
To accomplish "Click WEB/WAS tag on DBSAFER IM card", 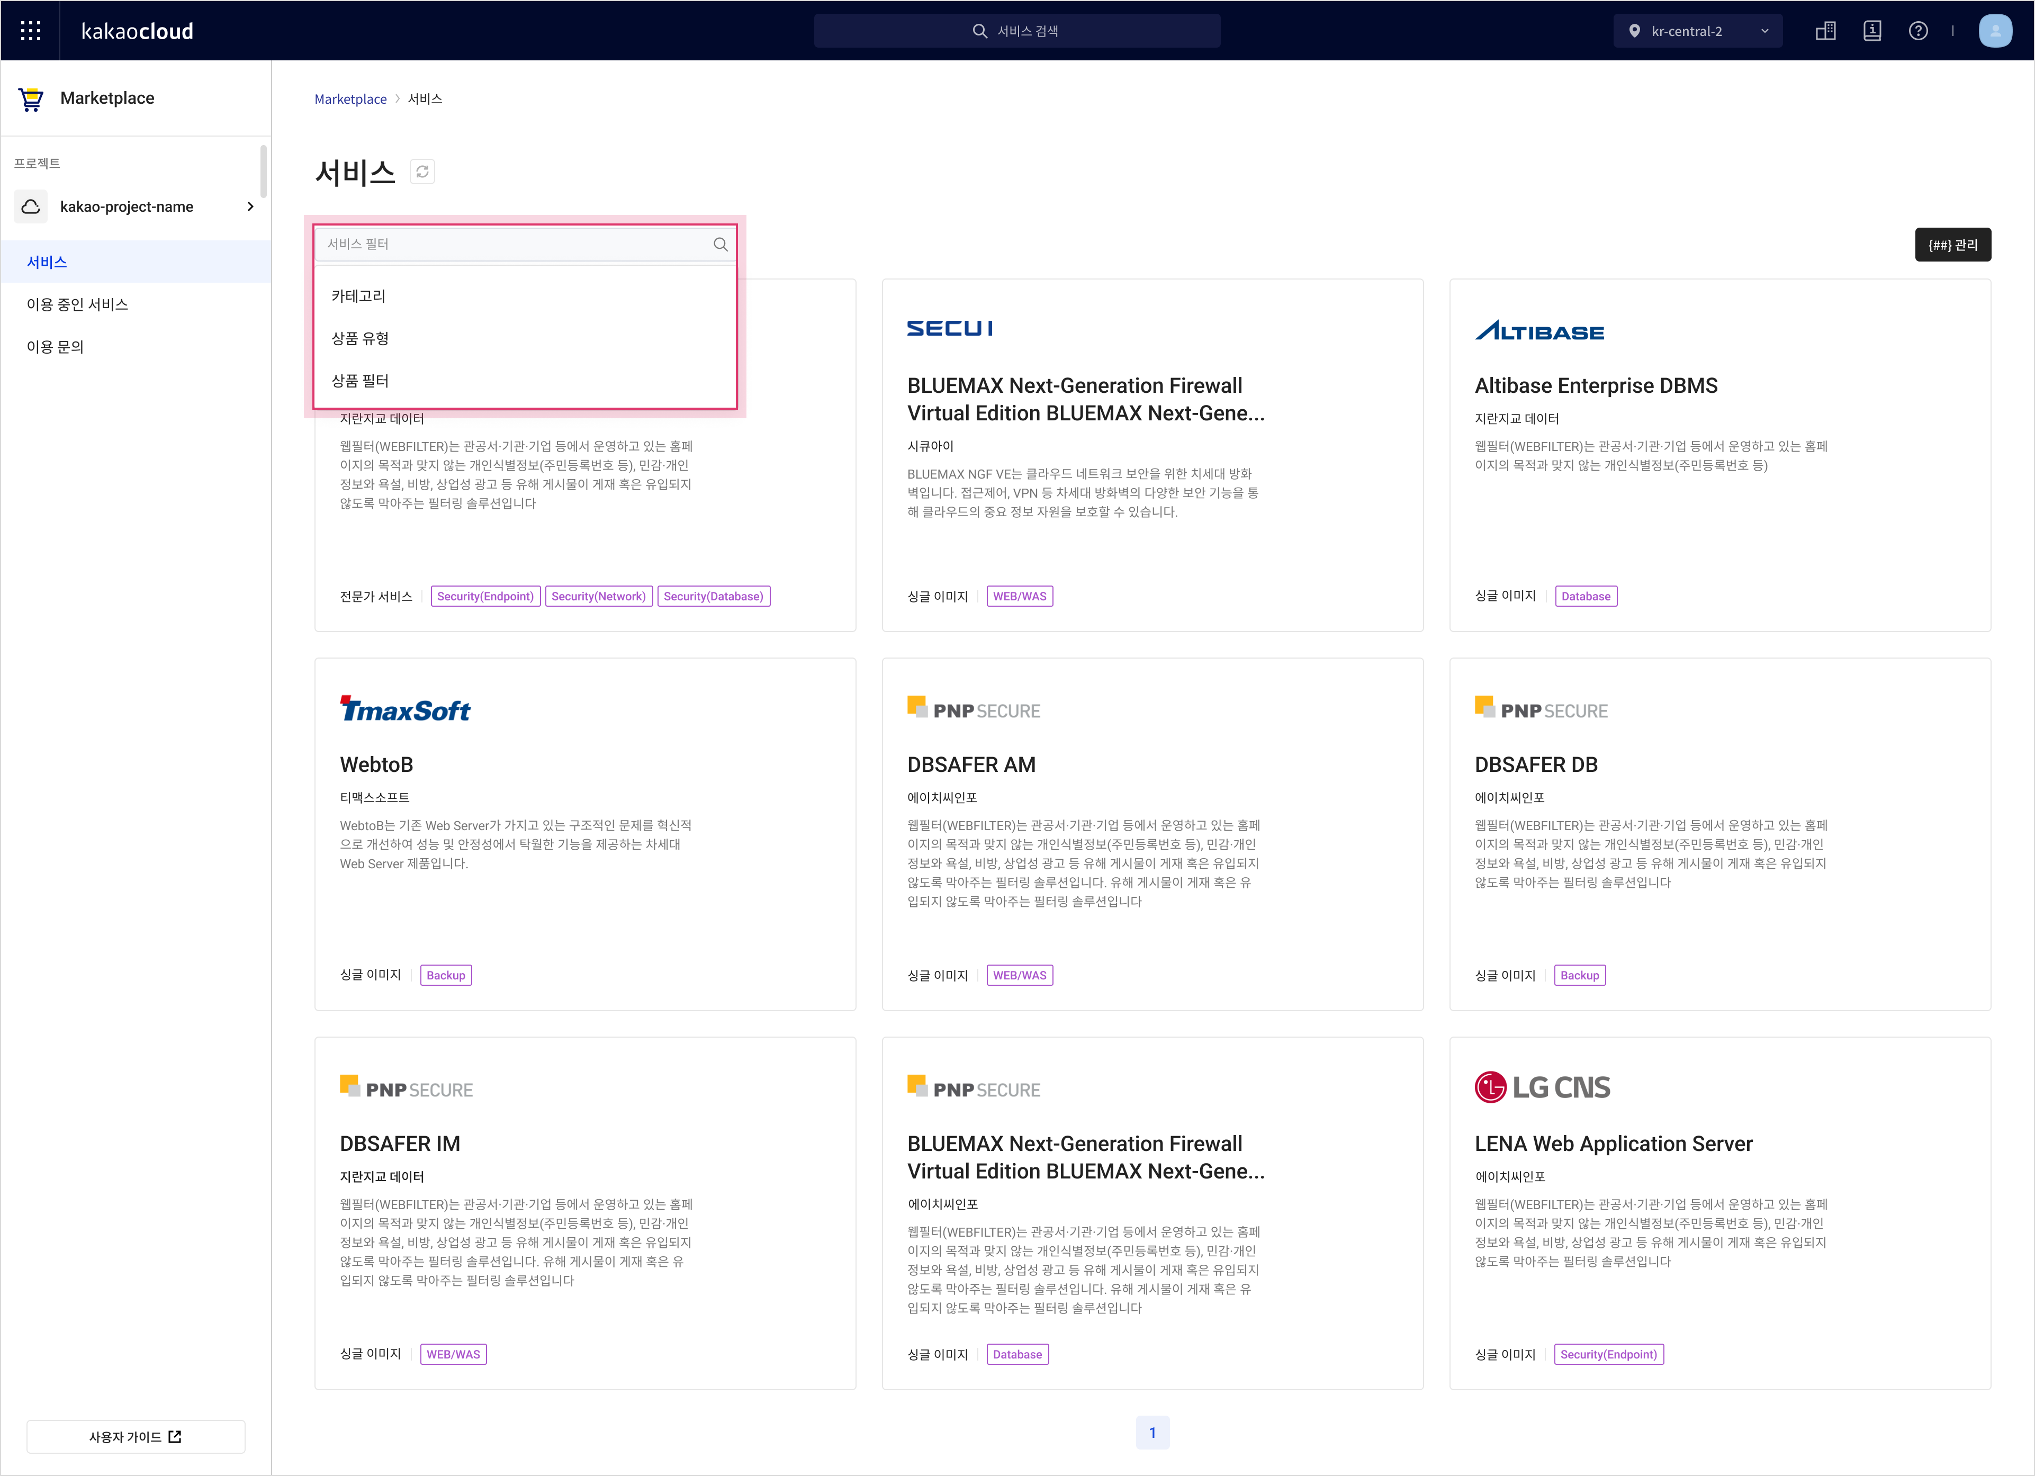I will pos(453,1354).
